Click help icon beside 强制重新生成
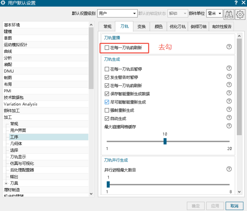Image resolution: width=247 pixels, height=211 pixels. pyautogui.click(x=229, y=109)
